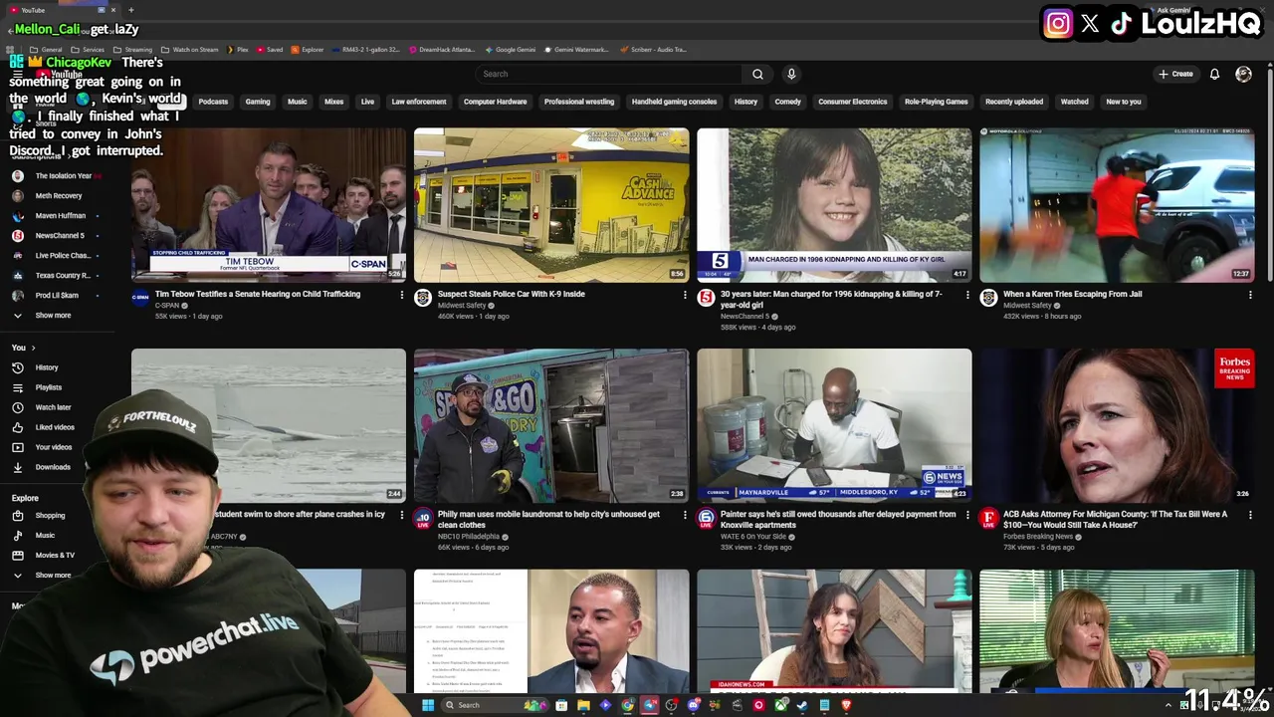1274x717 pixels.
Task: Expand Show more under subscriptions
Action: point(53,316)
